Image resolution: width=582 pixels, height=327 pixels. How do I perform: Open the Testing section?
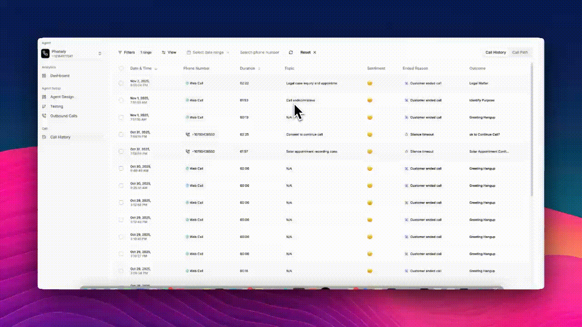(56, 106)
